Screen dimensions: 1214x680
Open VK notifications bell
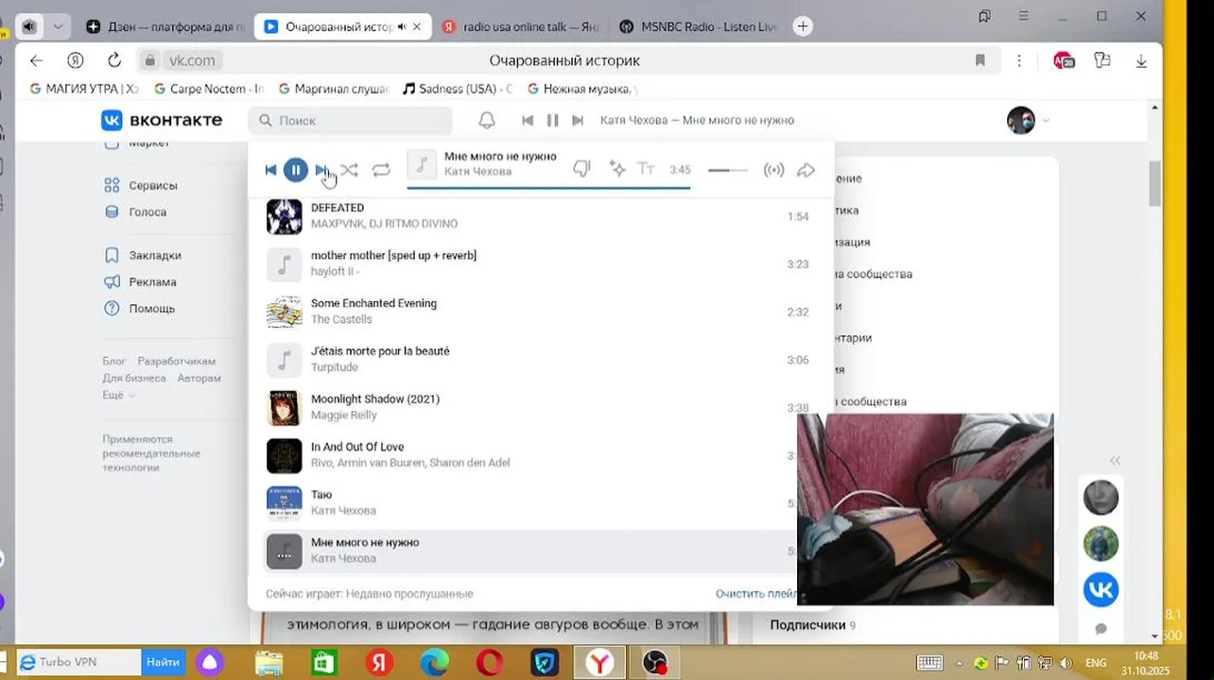[x=487, y=120]
